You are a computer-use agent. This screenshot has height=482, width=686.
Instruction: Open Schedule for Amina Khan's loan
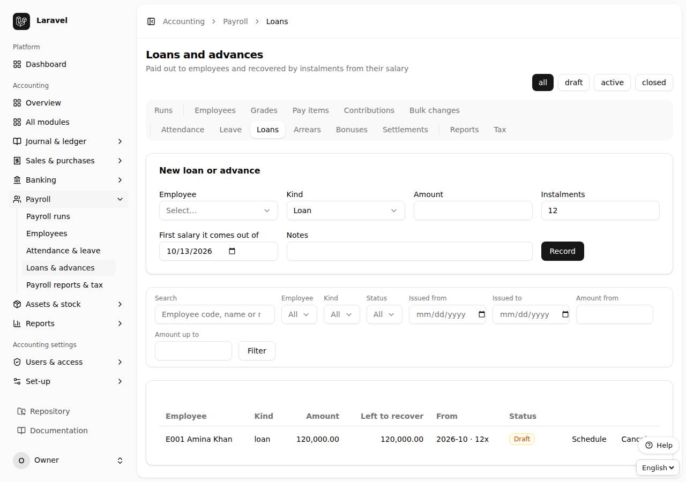click(x=589, y=439)
